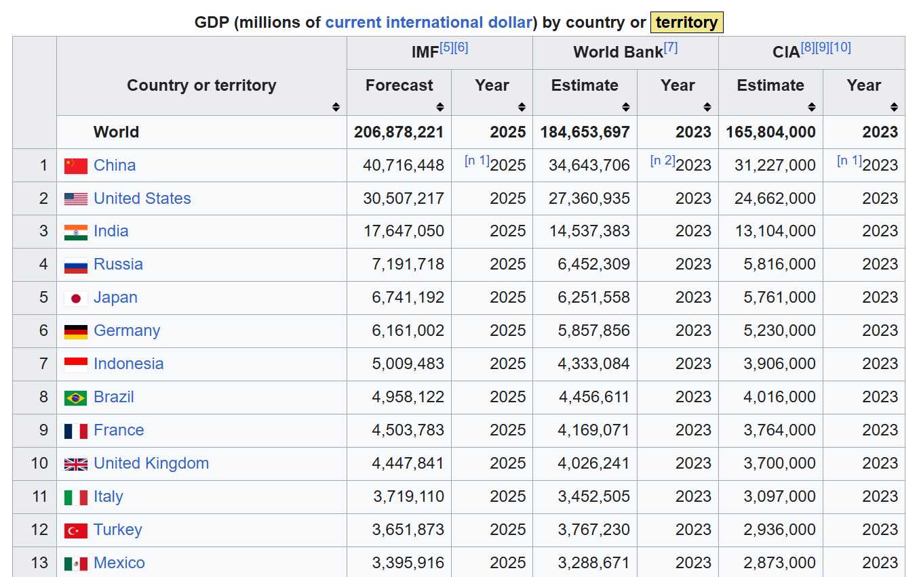Open IMF reference footnote 6
This screenshot has width=919, height=577.
(x=461, y=47)
